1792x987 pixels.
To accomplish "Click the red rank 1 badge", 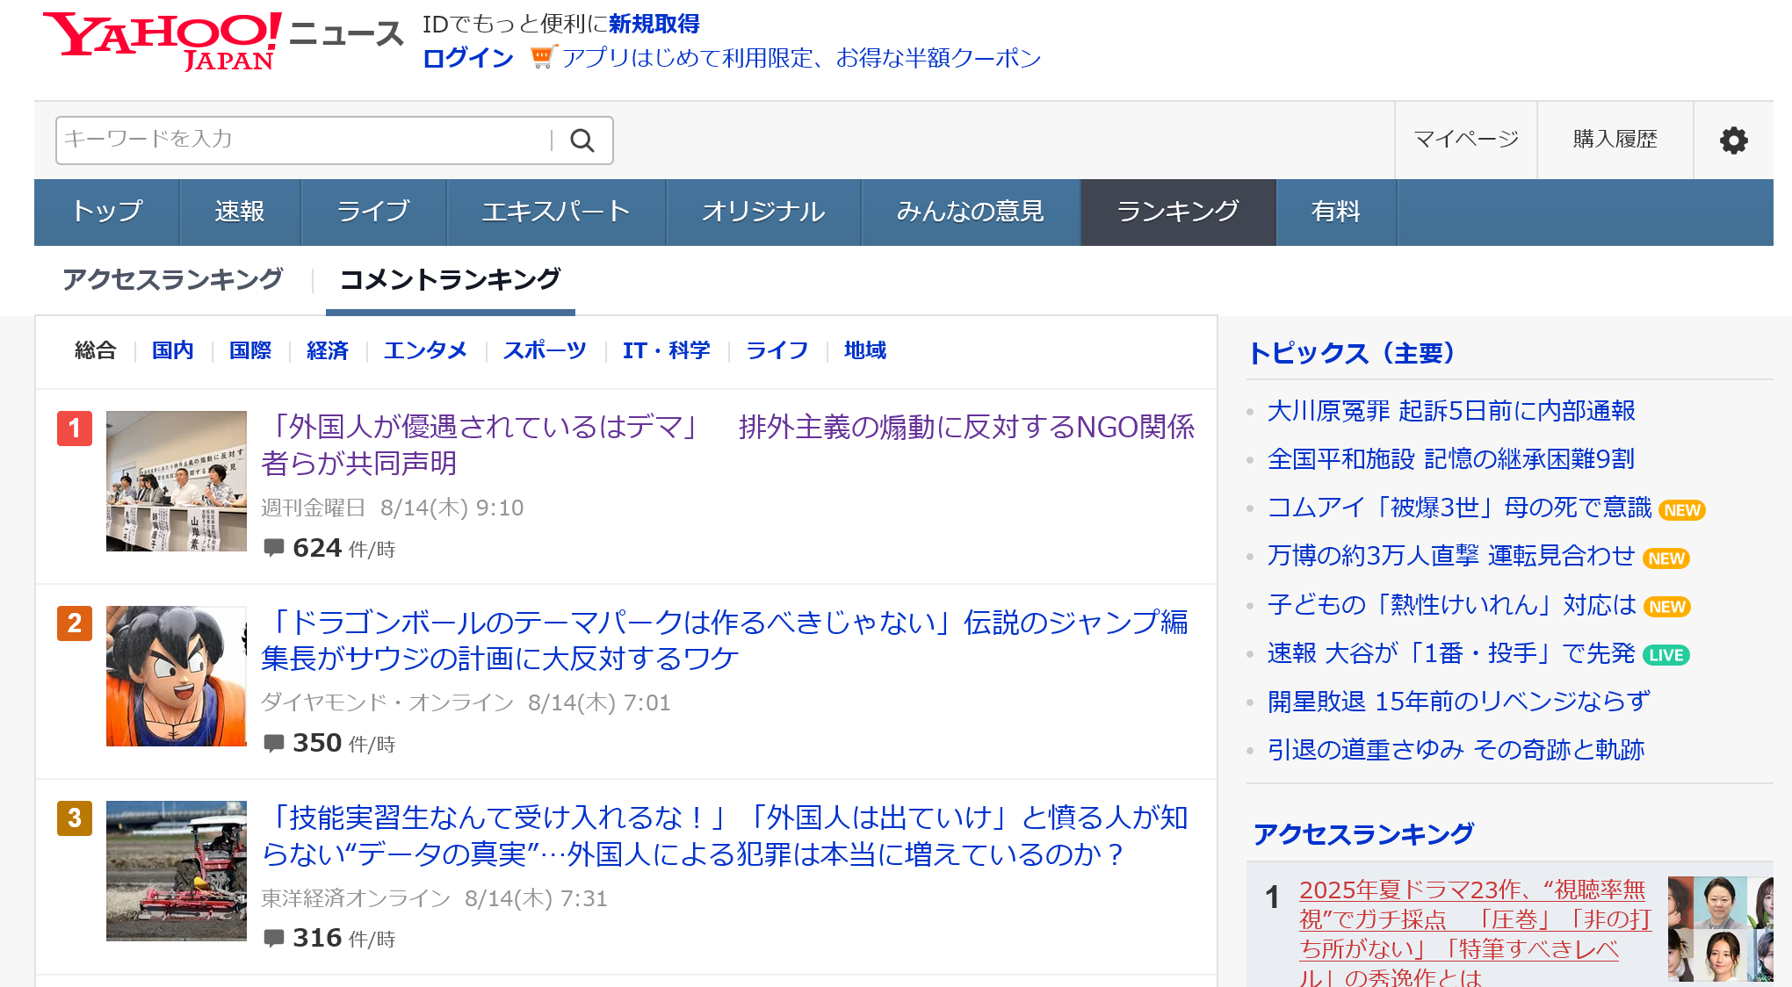I will (75, 429).
